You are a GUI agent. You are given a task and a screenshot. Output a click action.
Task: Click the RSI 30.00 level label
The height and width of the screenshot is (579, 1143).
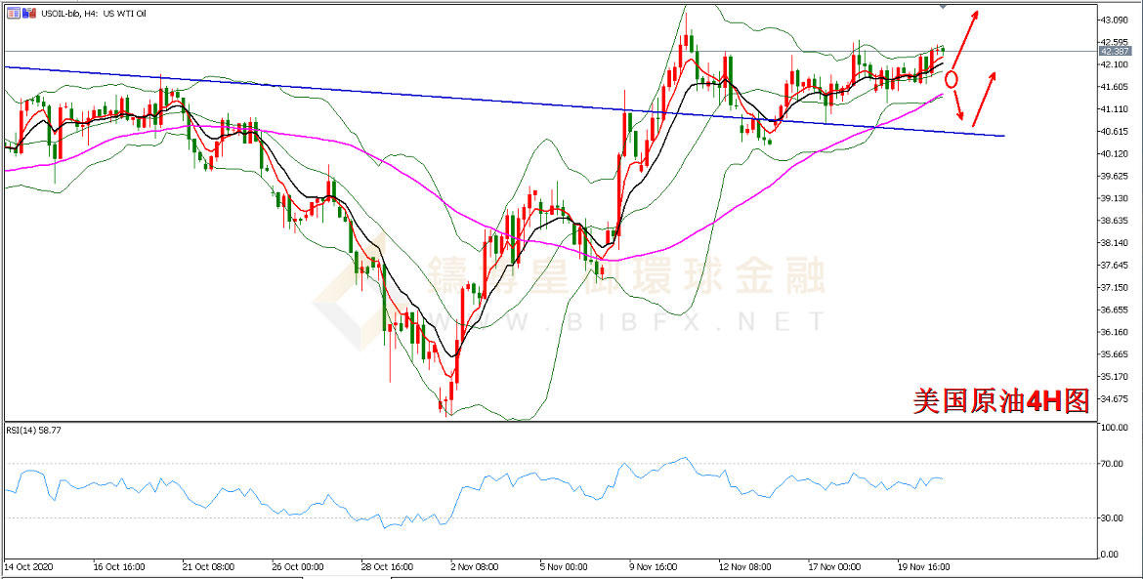tap(1111, 518)
